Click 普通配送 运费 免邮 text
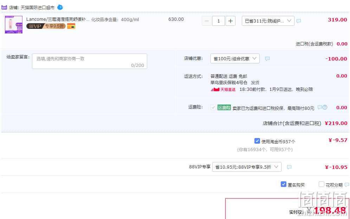The image size is (350, 219). [229, 76]
